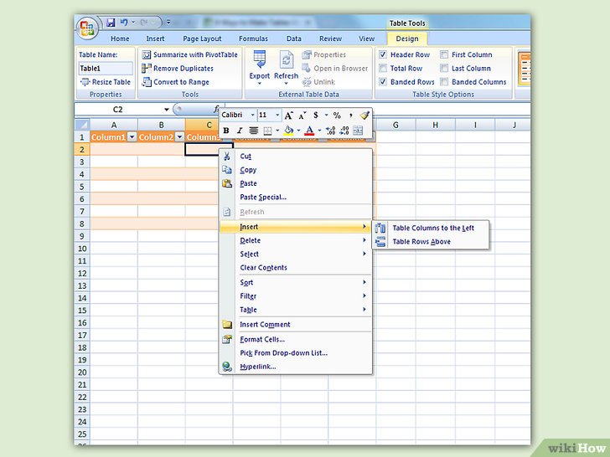Click the shrink font button
This screenshot has height=457, width=610.
click(302, 116)
